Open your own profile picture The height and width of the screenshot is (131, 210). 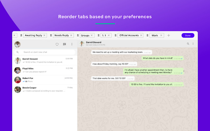(17, 44)
